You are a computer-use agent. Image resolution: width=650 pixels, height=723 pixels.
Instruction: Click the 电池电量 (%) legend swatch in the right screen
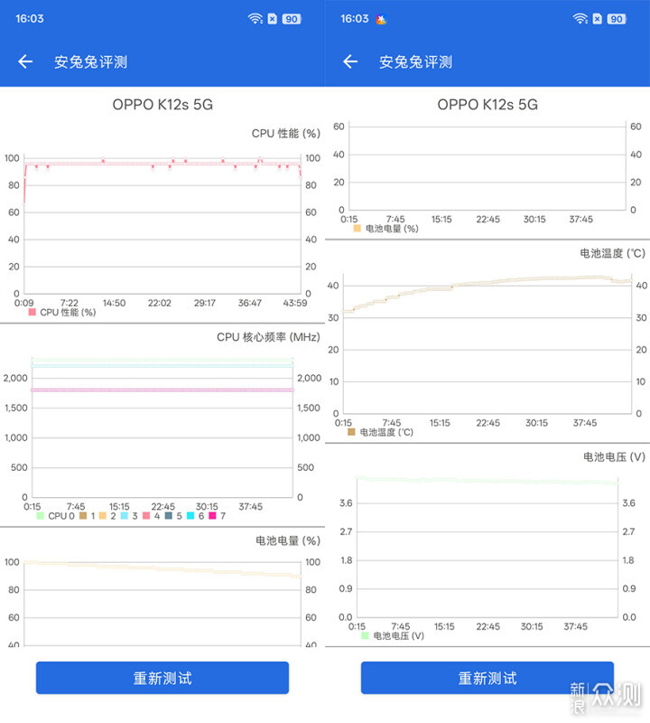357,229
